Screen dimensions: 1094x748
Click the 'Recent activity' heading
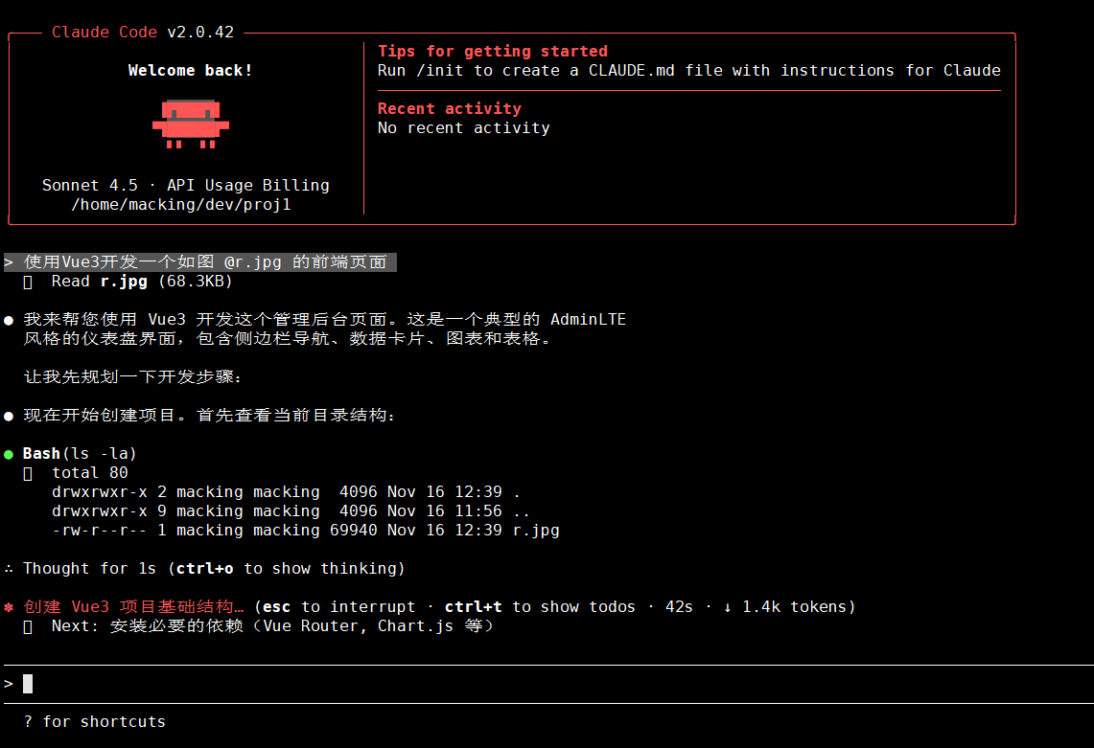(450, 109)
